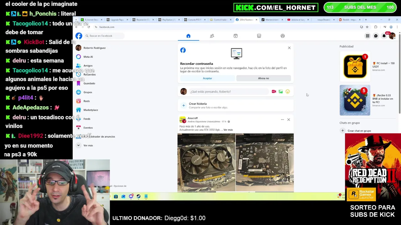
Task: Open the Reels video icon in top navigation
Action: (236, 36)
